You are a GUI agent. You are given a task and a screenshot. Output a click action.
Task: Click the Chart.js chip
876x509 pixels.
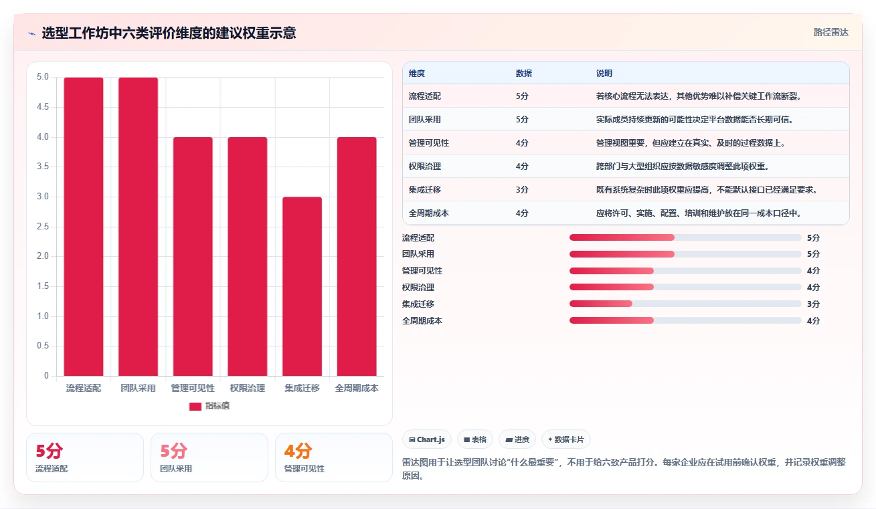pyautogui.click(x=427, y=439)
